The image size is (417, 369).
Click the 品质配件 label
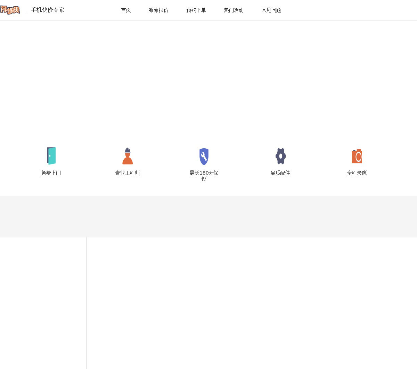[280, 173]
